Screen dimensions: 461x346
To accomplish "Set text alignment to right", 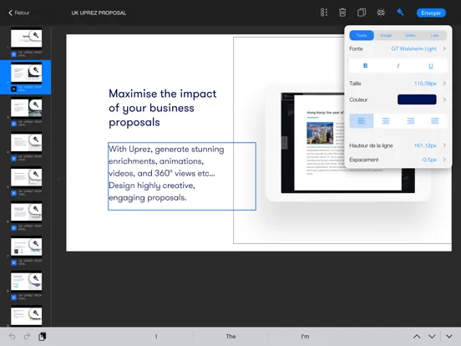I will tap(410, 121).
